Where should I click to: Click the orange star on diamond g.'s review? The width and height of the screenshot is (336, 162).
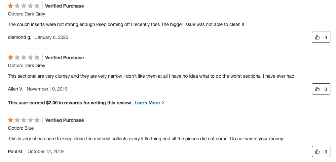11,6
